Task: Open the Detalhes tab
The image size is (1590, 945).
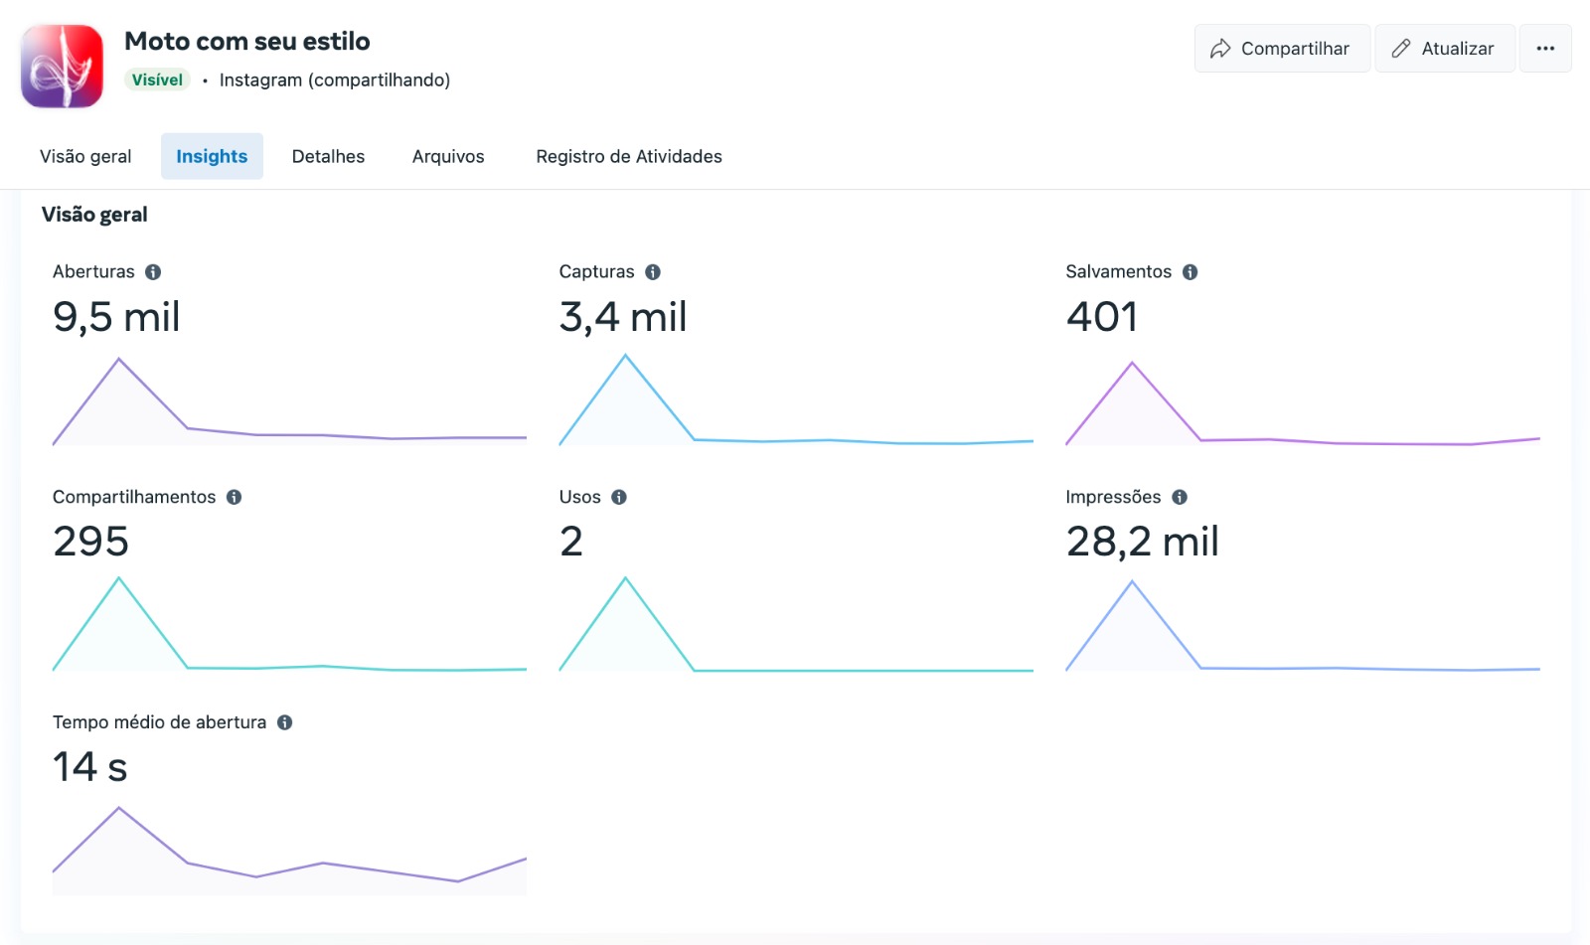Action: (328, 157)
